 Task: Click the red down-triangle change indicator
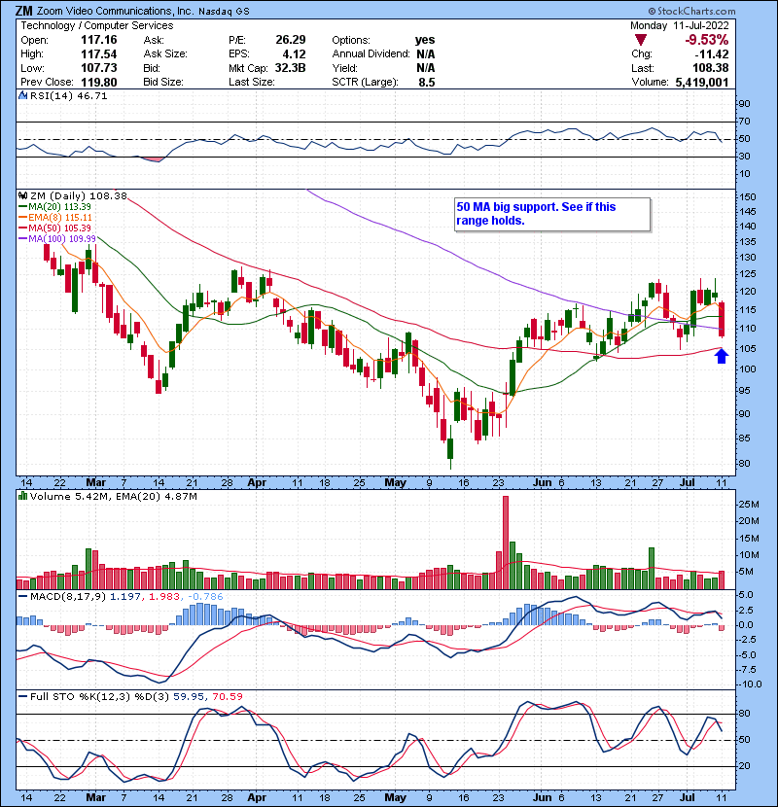pos(641,40)
